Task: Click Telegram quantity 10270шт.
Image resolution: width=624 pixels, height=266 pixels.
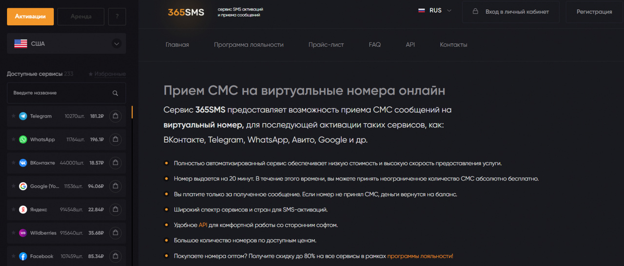Action: point(74,116)
